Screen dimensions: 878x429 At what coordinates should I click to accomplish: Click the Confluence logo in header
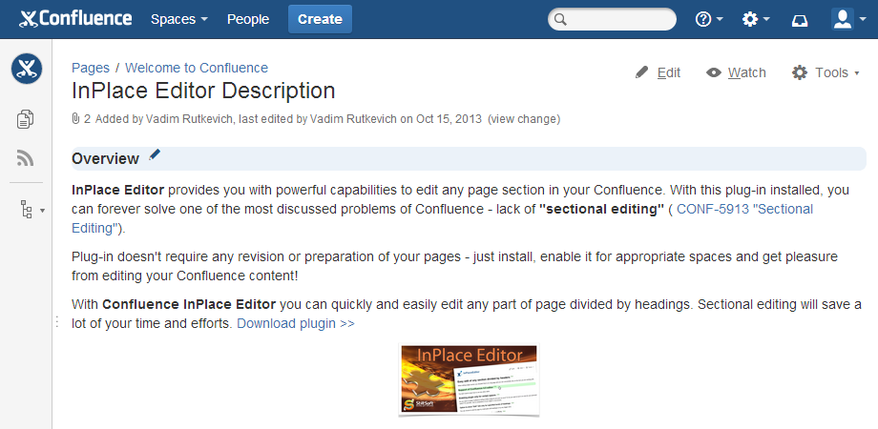coord(75,19)
